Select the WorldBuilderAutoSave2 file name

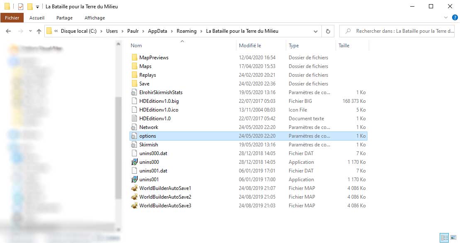pos(165,197)
